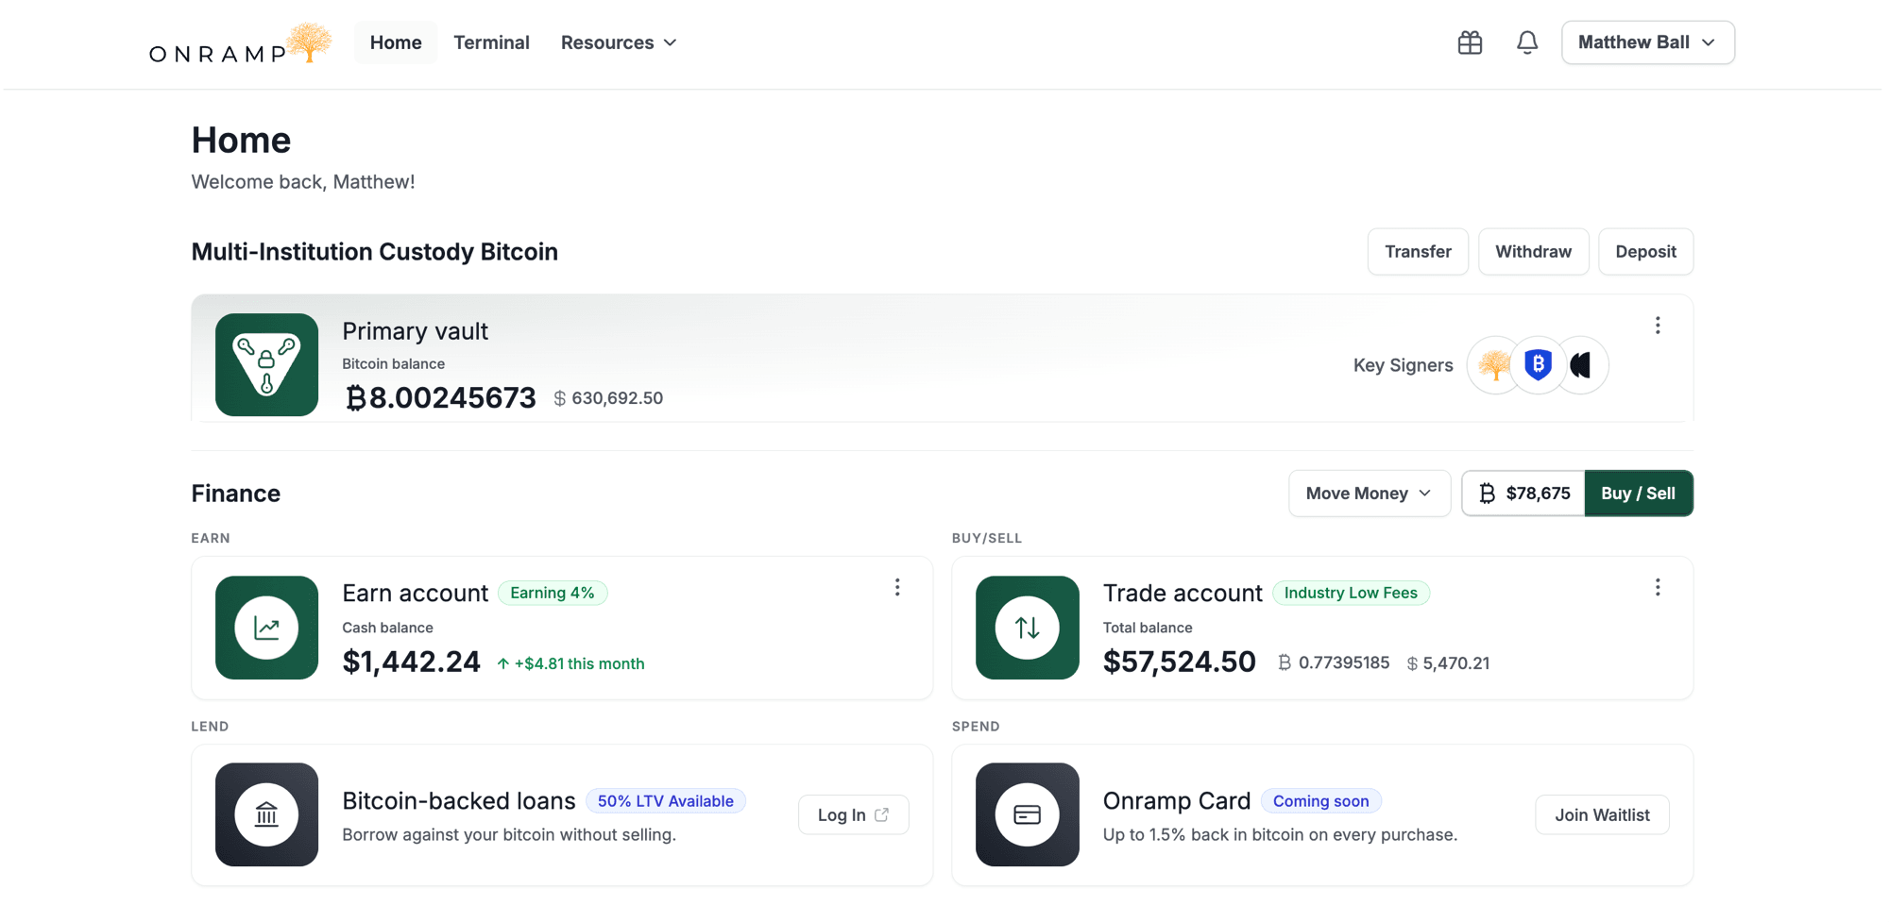This screenshot has width=1889, height=922.
Task: Click the black key signer avatar
Action: [1581, 365]
